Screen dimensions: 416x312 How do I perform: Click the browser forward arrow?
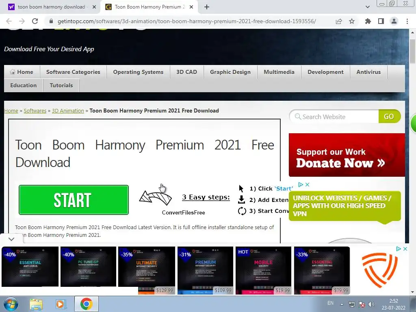pos(22,21)
